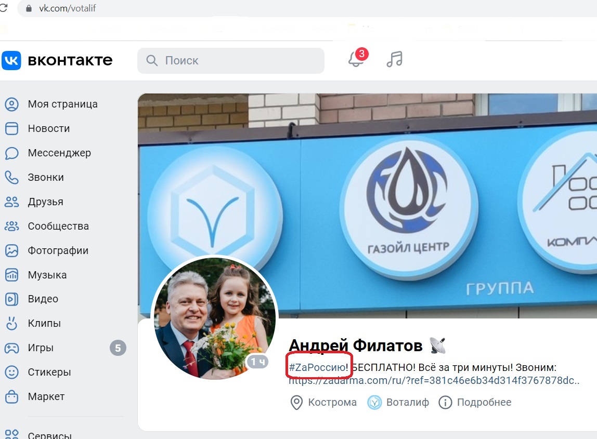The width and height of the screenshot is (597, 439).
Task: Click the lock icon in address bar
Action: click(x=29, y=8)
